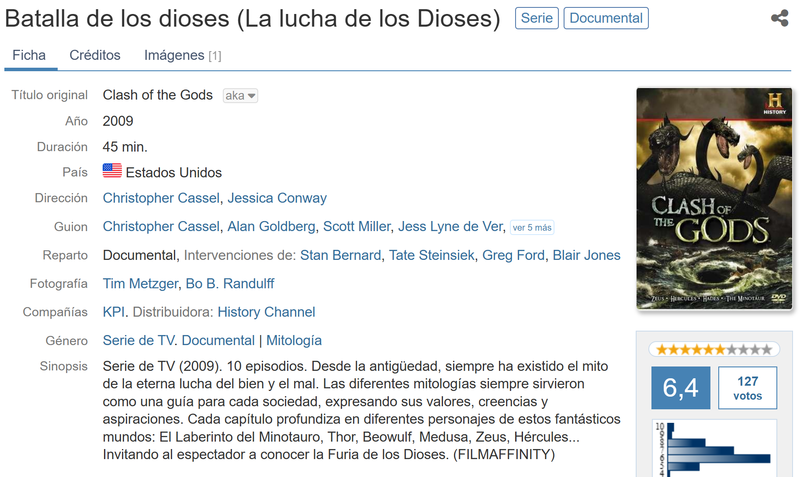Click cinematographer Tim Metzger's link

click(x=140, y=284)
